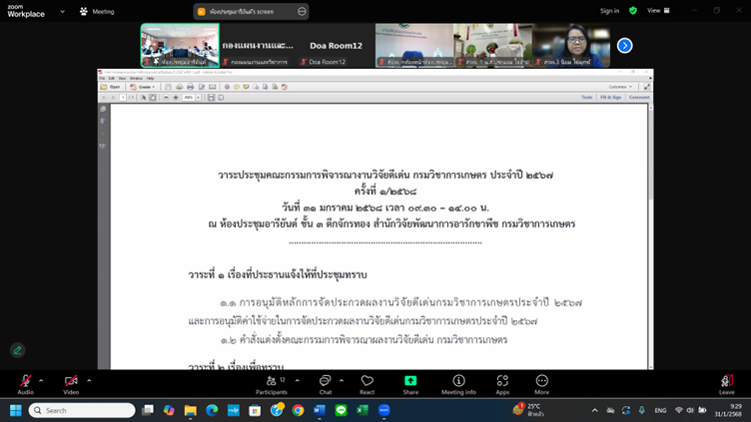Select the Meeting tab
Viewport: 751px width, 422px height.
[x=97, y=12]
